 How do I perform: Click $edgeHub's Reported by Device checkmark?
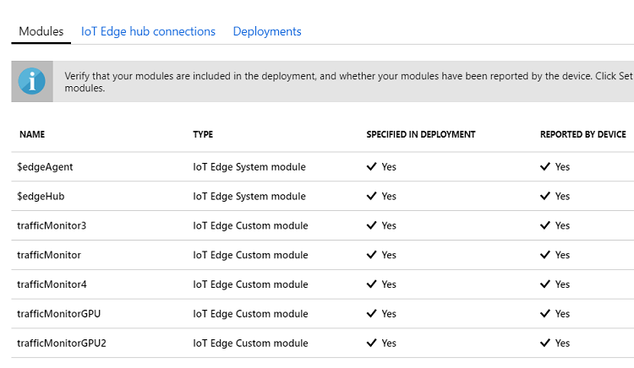coord(545,197)
